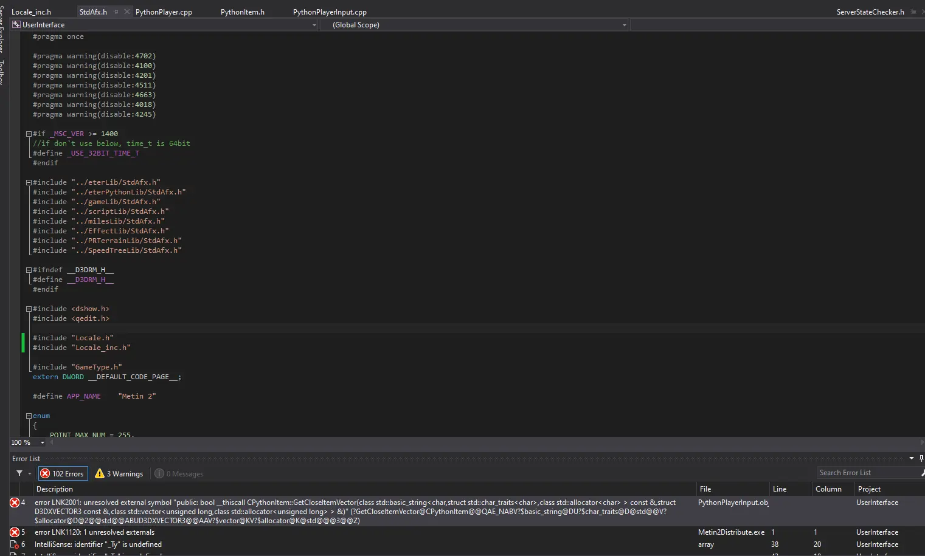This screenshot has width=925, height=556.
Task: Switch to the PythonPlayer.cpp tab
Action: pyautogui.click(x=164, y=12)
